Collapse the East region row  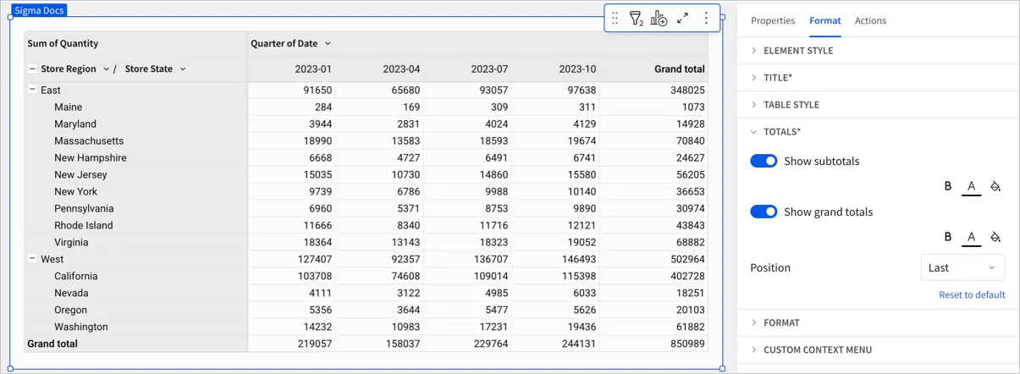[32, 90]
